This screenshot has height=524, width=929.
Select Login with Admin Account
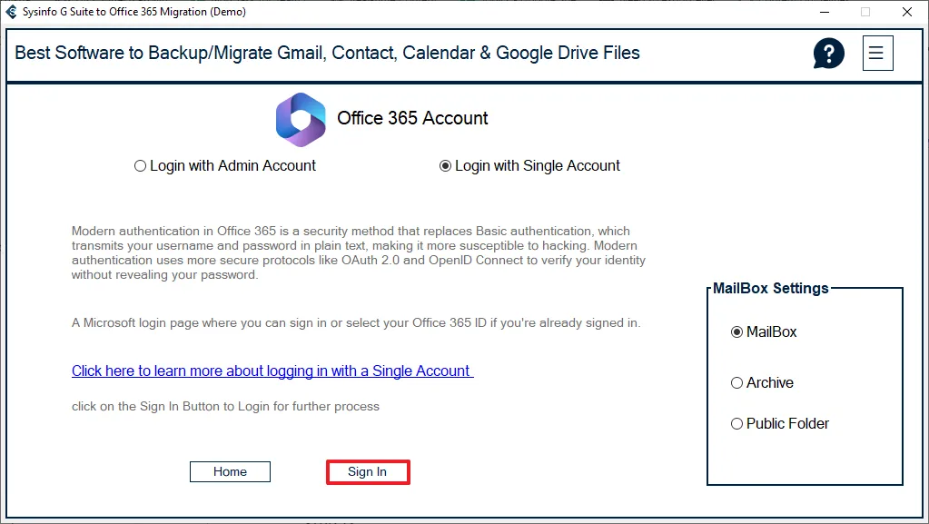(225, 166)
